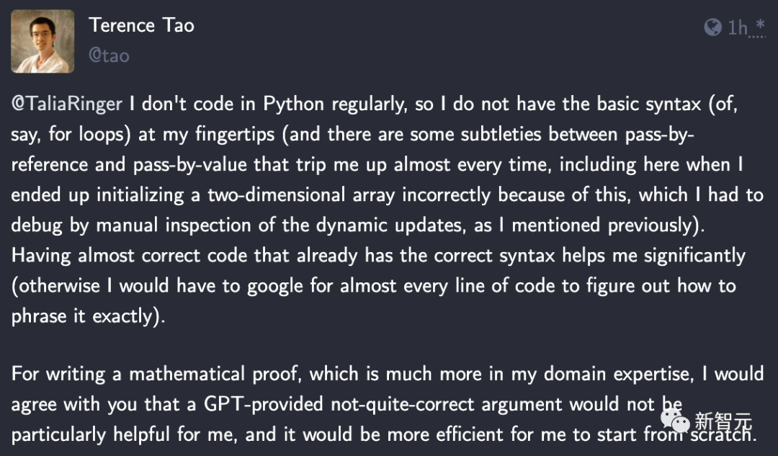Viewport: 778px width, 456px height.
Task: Open the @TaliaRinger mention link
Action: pyautogui.click(x=66, y=104)
